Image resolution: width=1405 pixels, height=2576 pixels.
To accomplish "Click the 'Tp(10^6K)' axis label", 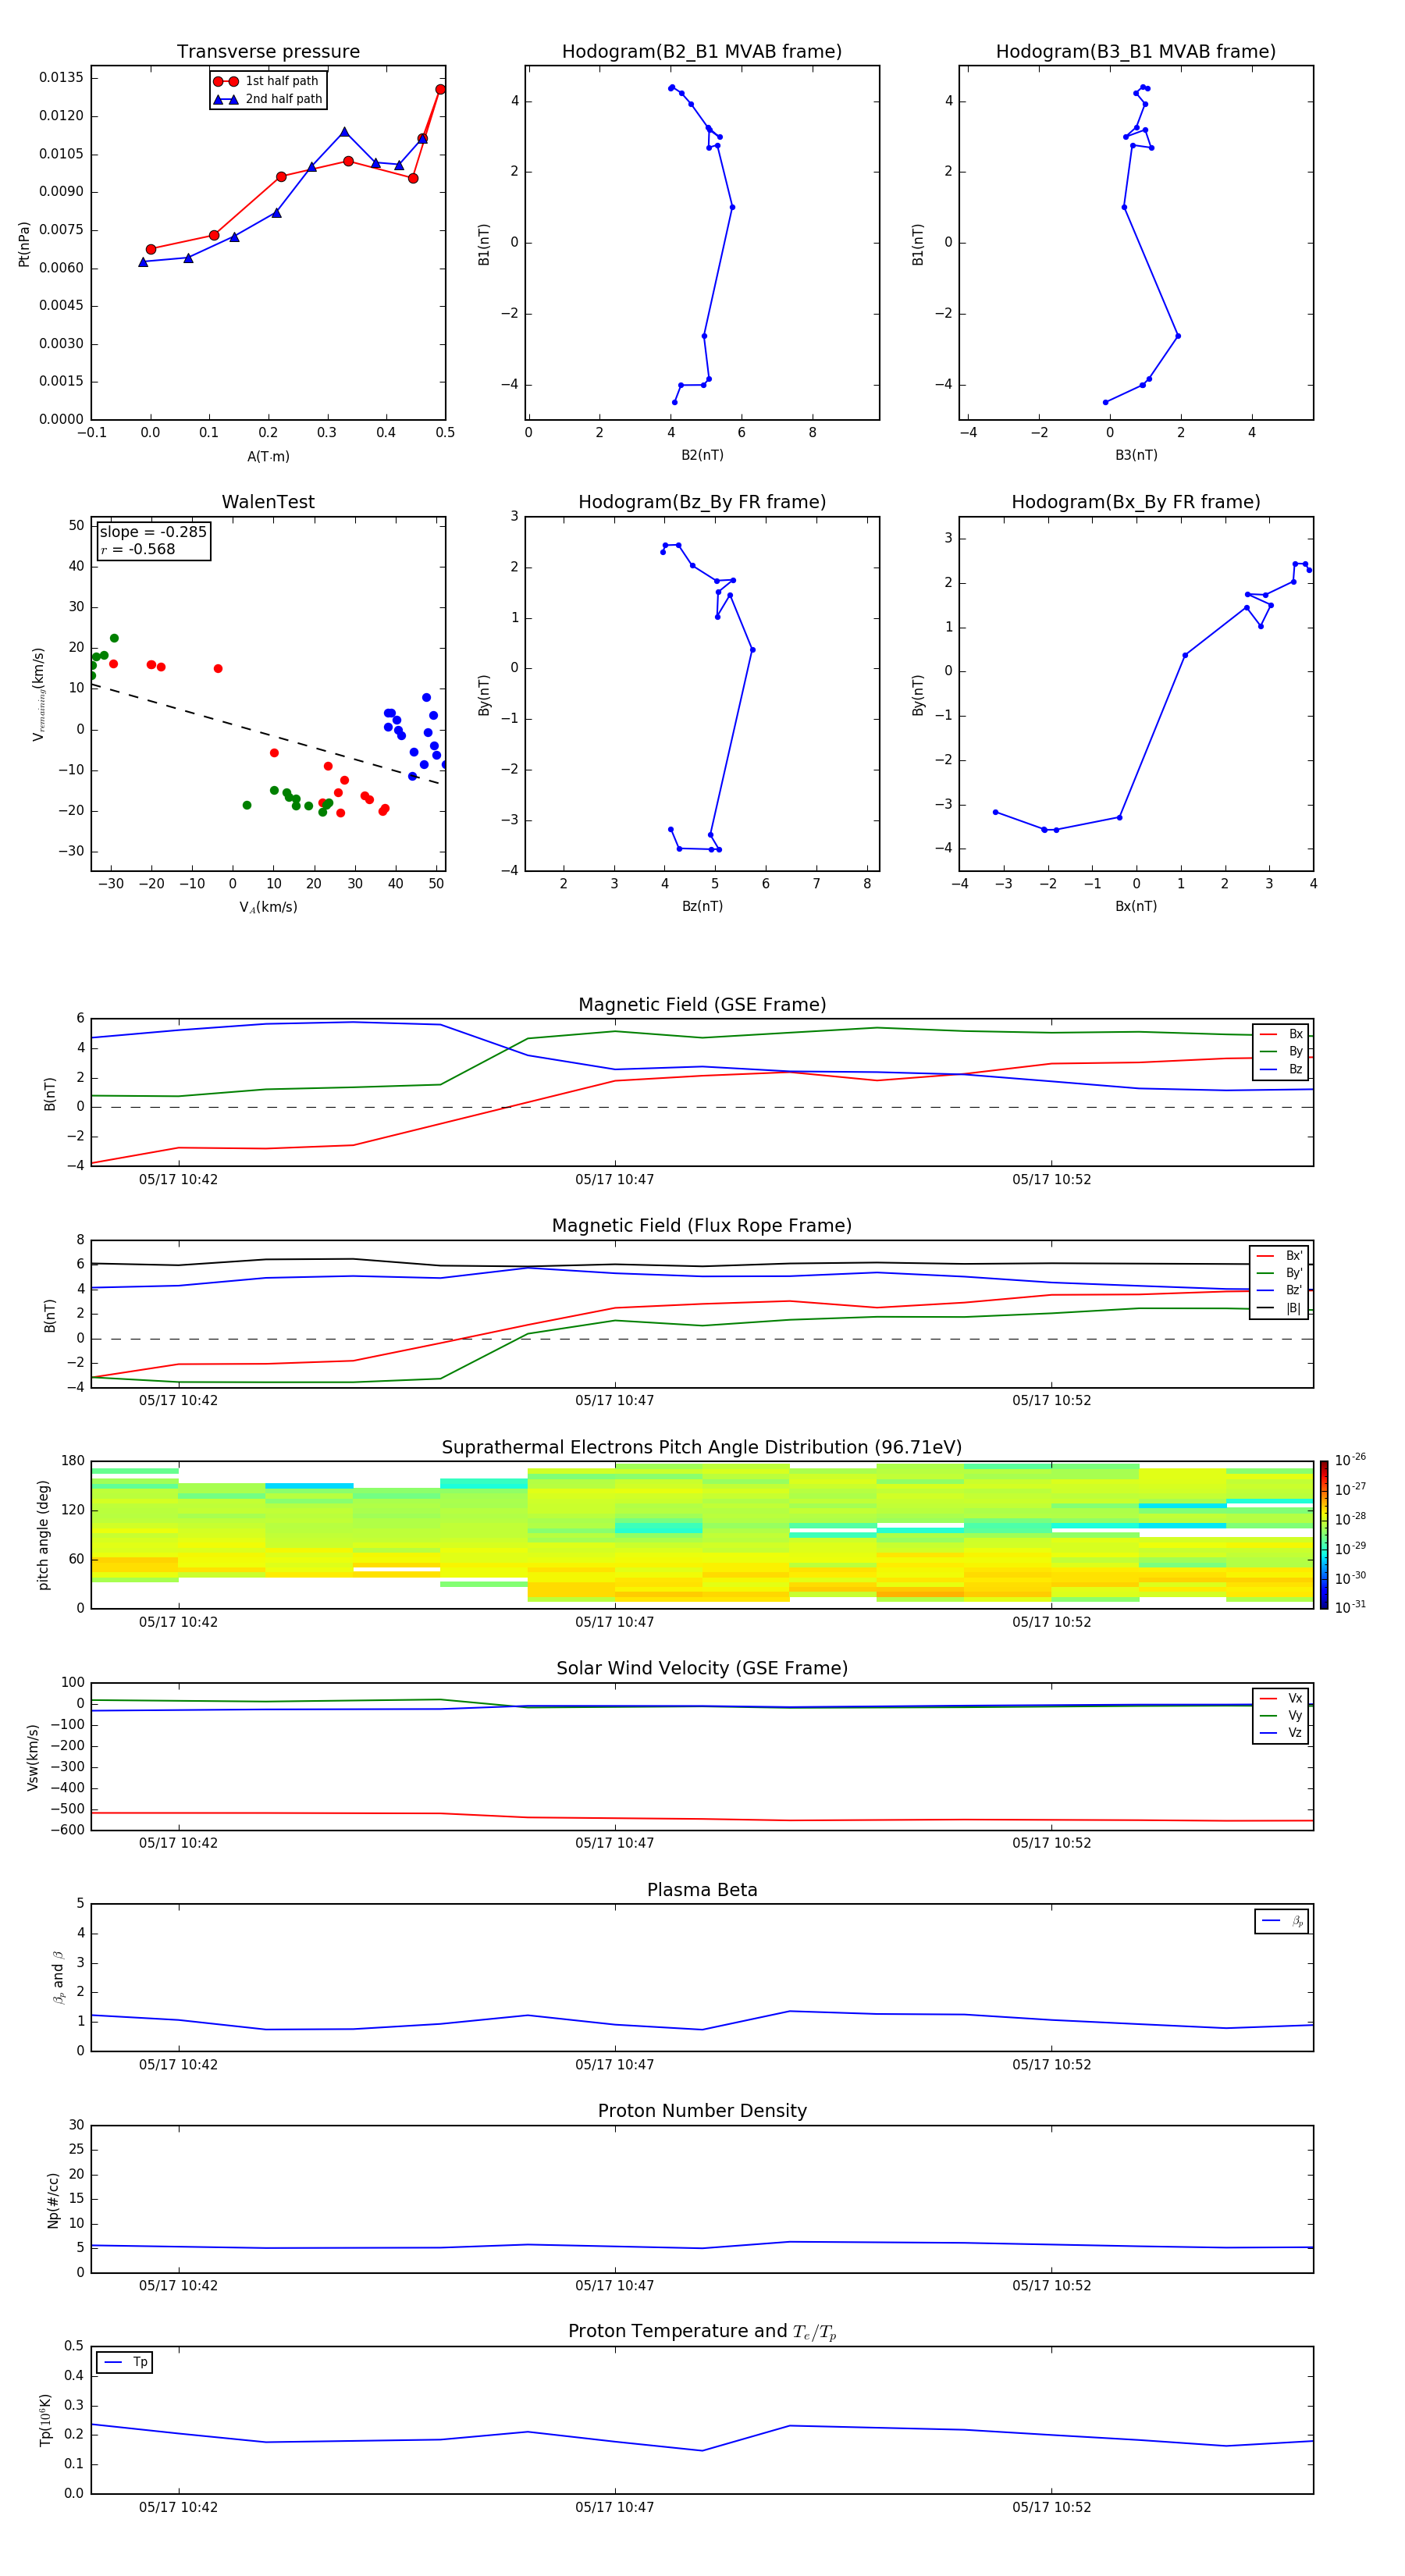I will pyautogui.click(x=46, y=2420).
